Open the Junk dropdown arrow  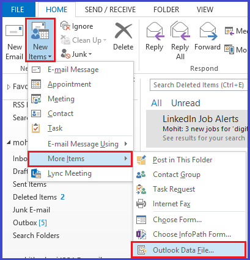pos(90,54)
